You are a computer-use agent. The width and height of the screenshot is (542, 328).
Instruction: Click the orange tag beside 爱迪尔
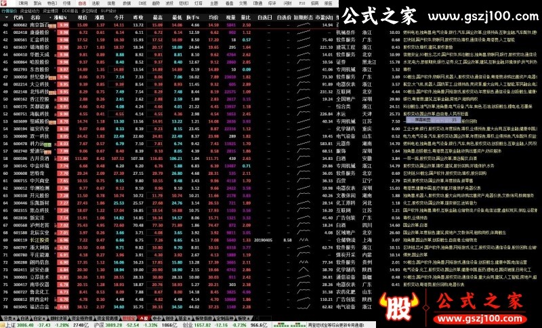(x=47, y=152)
